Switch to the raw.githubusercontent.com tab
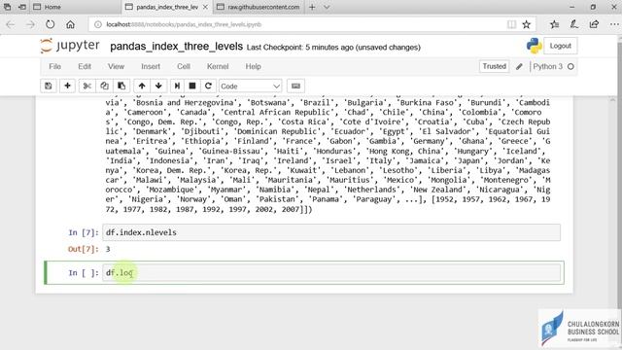622x350 pixels. (x=259, y=7)
